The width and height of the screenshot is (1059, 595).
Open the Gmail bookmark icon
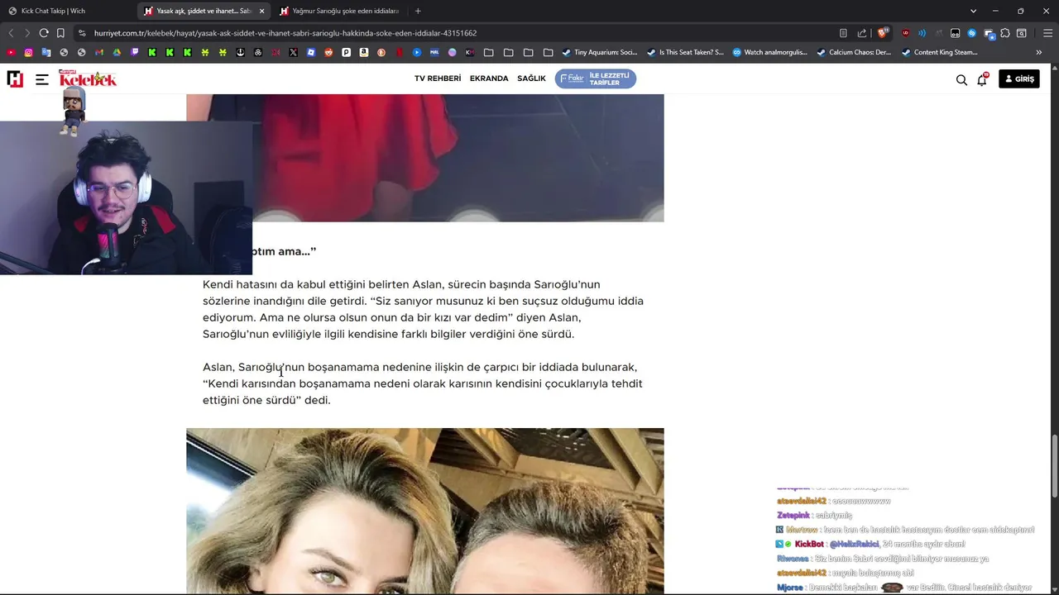(x=99, y=52)
